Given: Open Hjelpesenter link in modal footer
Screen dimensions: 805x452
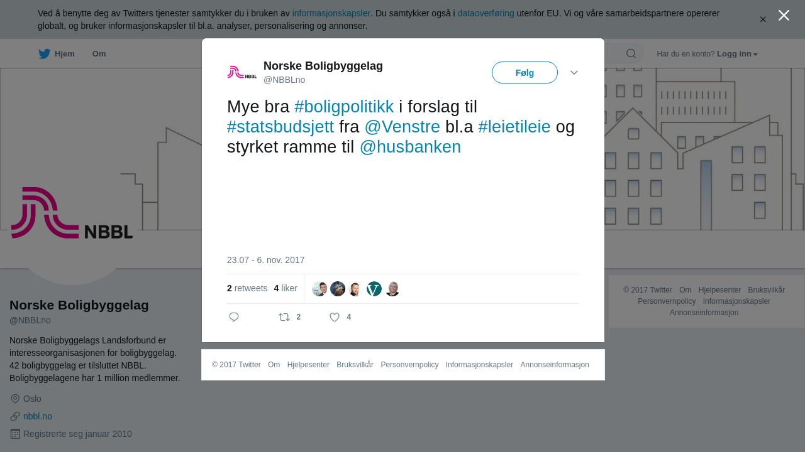Looking at the screenshot, I should tap(308, 365).
